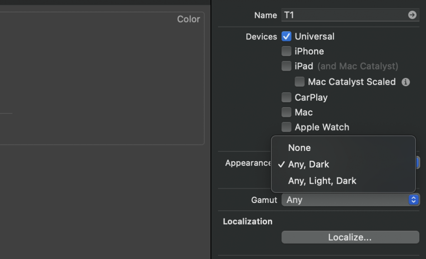
Task: Click the arrow icon in the Name field
Action: pos(412,15)
